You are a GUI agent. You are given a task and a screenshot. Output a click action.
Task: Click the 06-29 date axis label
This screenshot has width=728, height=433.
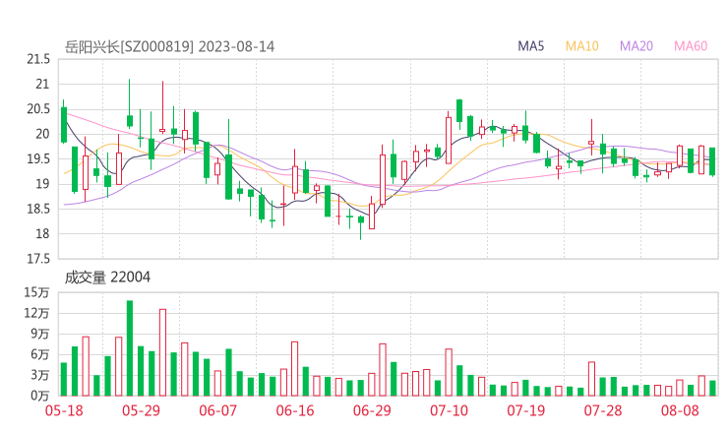point(372,410)
